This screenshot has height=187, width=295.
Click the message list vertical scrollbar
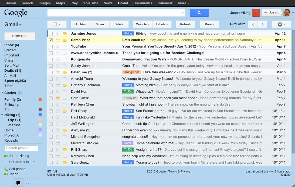(293, 92)
